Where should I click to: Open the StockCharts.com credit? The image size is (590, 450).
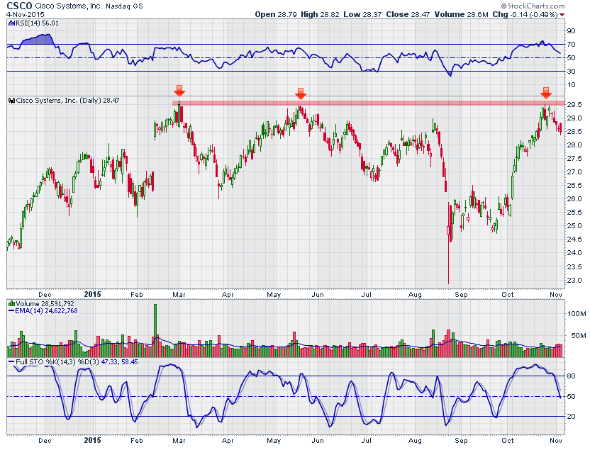[x=533, y=6]
